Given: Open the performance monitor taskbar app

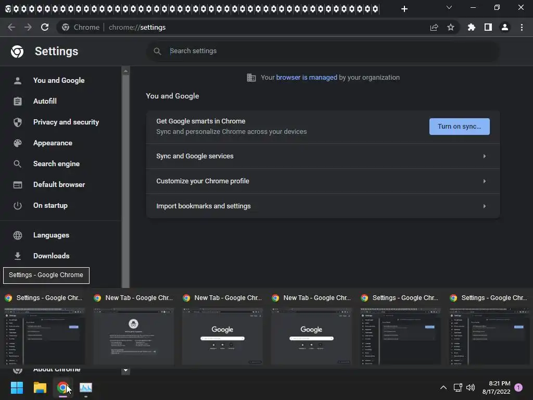Looking at the screenshot, I should pyautogui.click(x=86, y=387).
